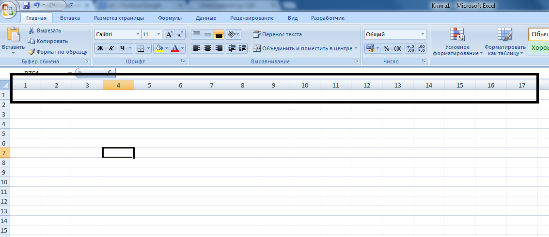The height and width of the screenshot is (237, 549).
Task: Open Alignment dialog launcher in Выравнивание
Action: pos(357,61)
